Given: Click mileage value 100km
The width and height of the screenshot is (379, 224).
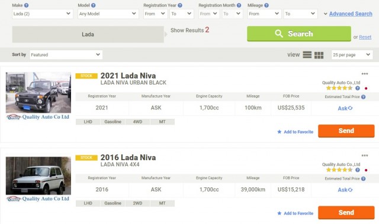Looking at the screenshot, I should click(x=253, y=108).
